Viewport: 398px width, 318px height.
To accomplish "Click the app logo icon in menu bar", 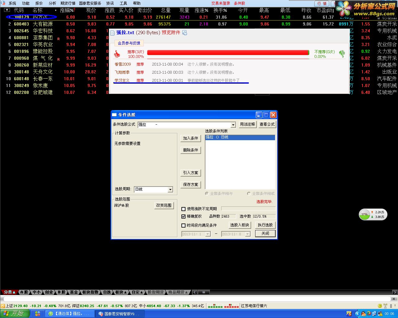I will point(3,3).
